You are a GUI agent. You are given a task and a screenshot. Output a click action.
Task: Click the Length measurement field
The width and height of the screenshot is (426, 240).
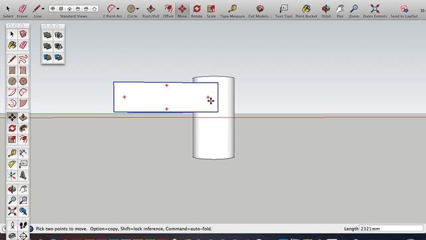point(391,229)
